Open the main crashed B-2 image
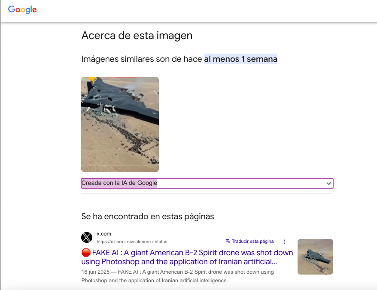 (120, 124)
